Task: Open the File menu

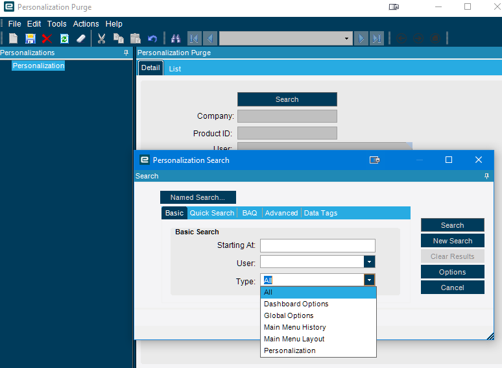Action: pyautogui.click(x=14, y=24)
